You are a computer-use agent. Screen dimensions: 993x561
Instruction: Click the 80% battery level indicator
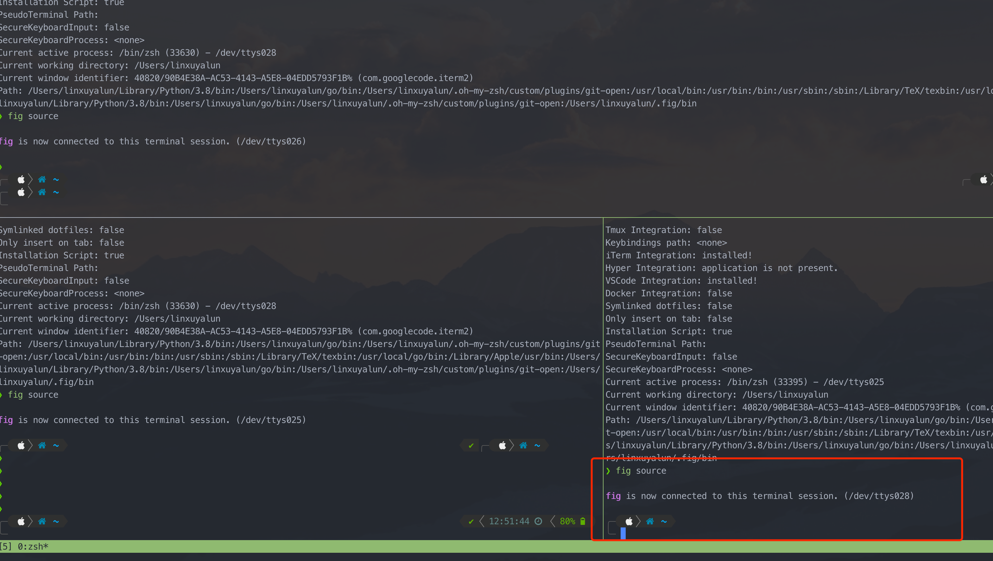(567, 521)
